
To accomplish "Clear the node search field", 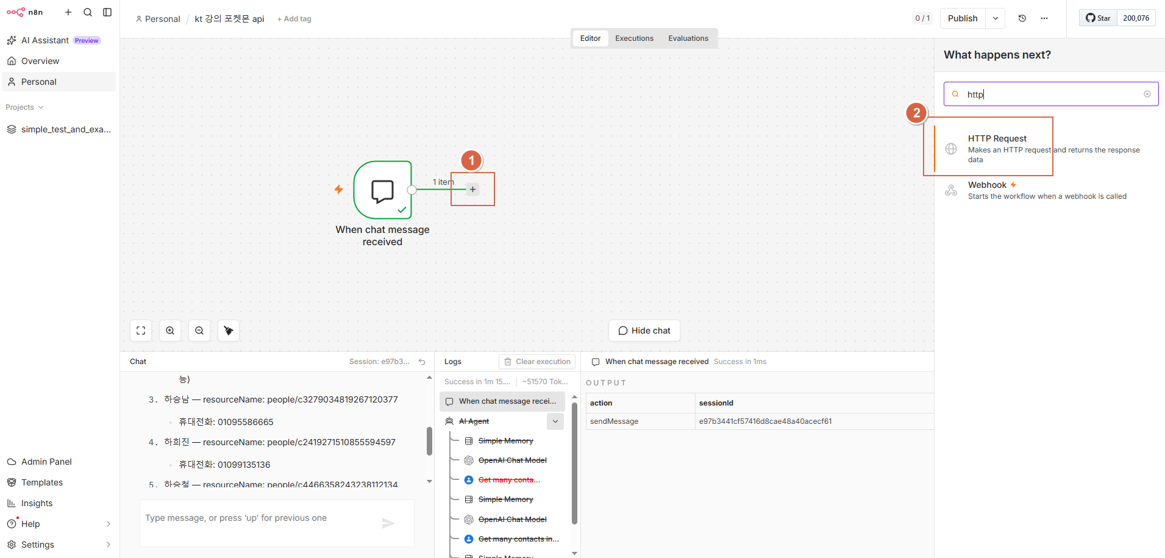I will [1147, 94].
